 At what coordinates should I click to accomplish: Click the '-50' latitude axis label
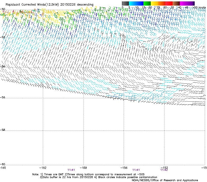click(3, 9)
